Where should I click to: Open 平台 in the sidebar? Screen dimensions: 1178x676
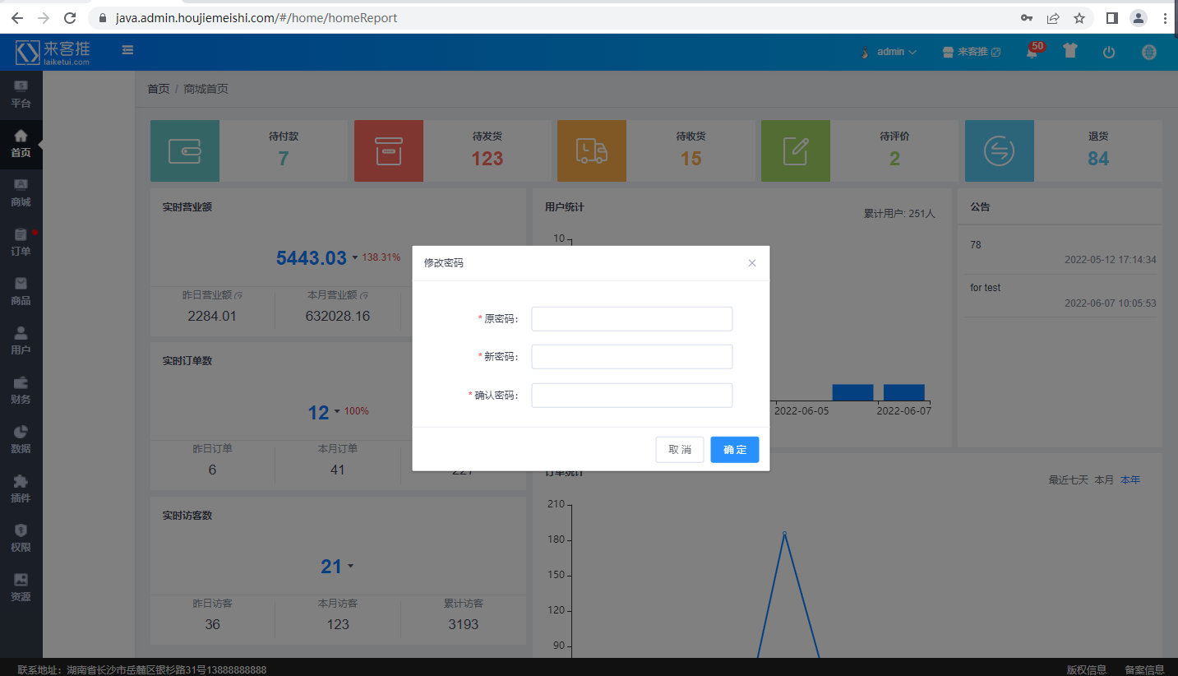pyautogui.click(x=21, y=95)
